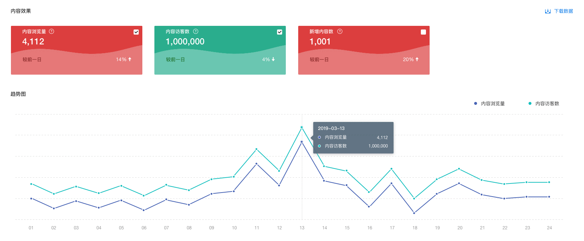Click 2019-03-13 date in chart tooltip
The image size is (584, 241).
click(331, 128)
